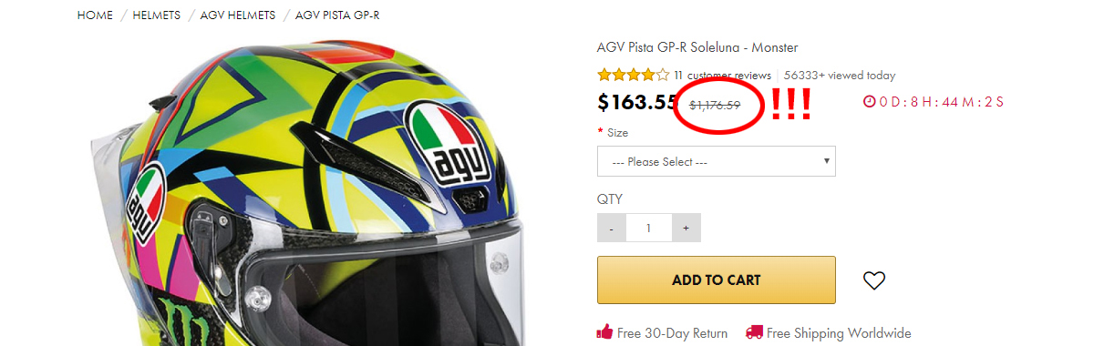This screenshot has height=346, width=1094.
Task: Add helmet to wishlist with heart icon
Action: click(x=874, y=281)
